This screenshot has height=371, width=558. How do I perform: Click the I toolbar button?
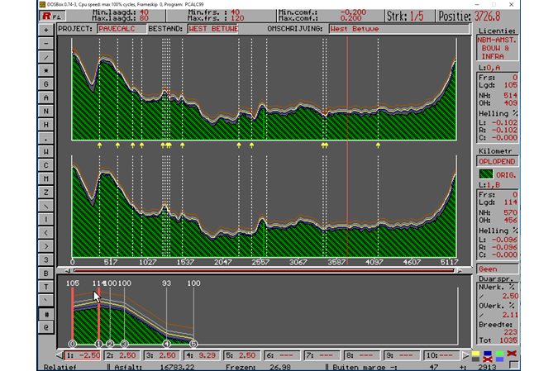coord(46,219)
